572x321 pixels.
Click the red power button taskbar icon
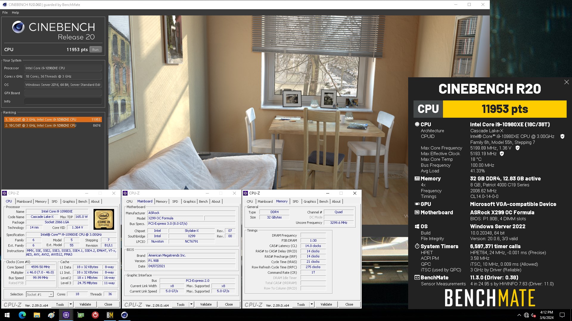pos(95,315)
